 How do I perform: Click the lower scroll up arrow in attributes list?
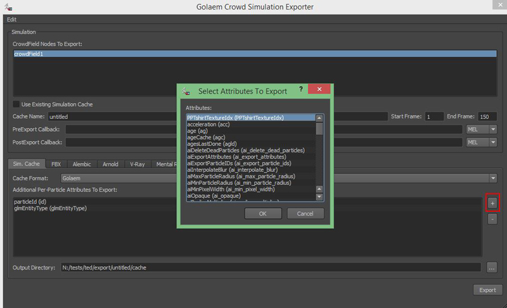pos(319,189)
